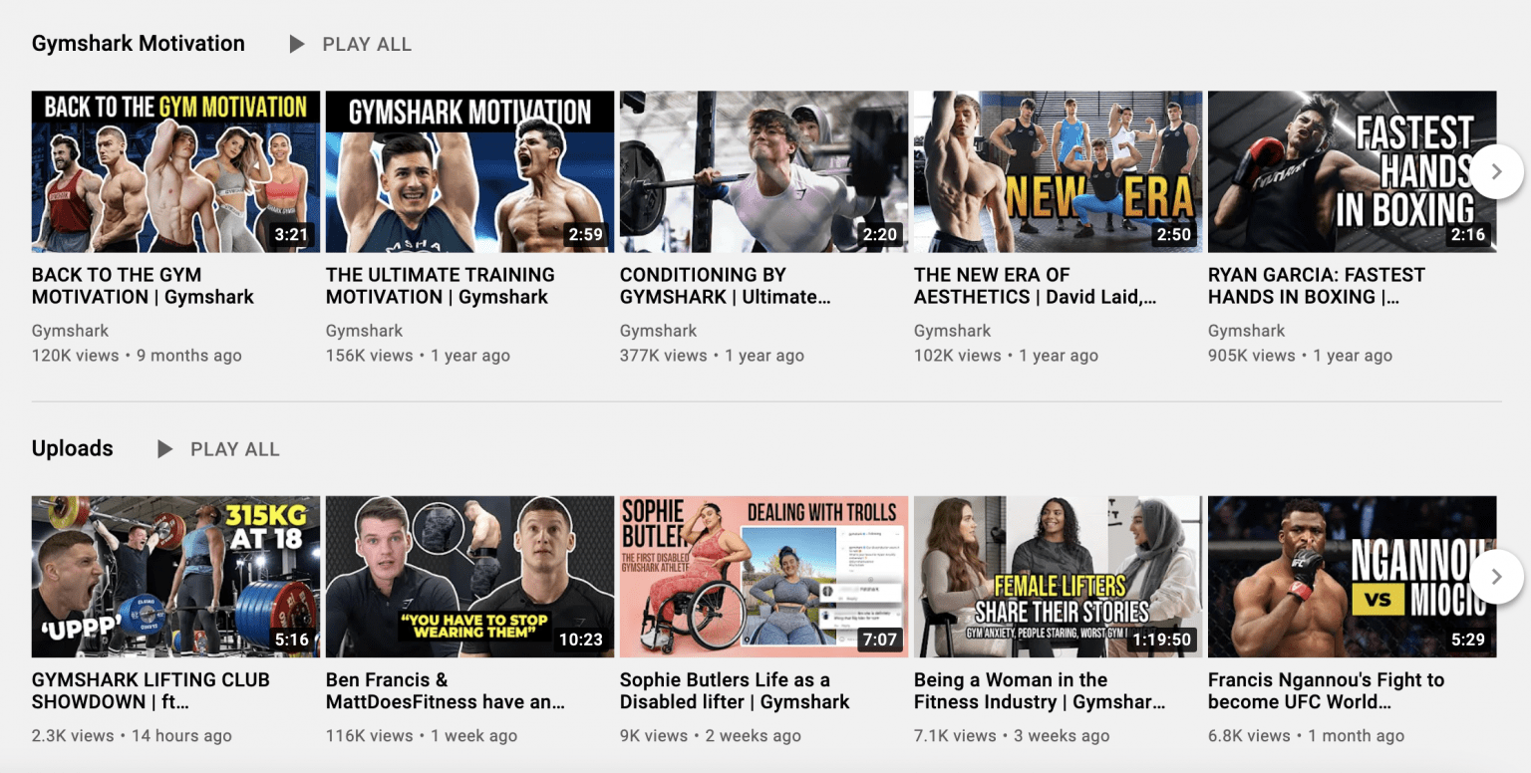Click the 5:16 duration badge on Lifting Club video
This screenshot has width=1531, height=773.
tap(291, 642)
